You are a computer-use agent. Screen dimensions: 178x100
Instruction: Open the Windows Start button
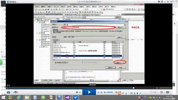click(3, 97)
